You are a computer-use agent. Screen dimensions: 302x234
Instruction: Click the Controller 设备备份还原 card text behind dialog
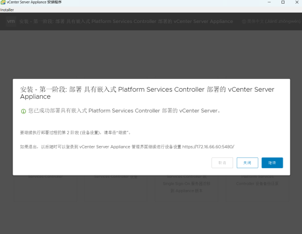coord(257,183)
